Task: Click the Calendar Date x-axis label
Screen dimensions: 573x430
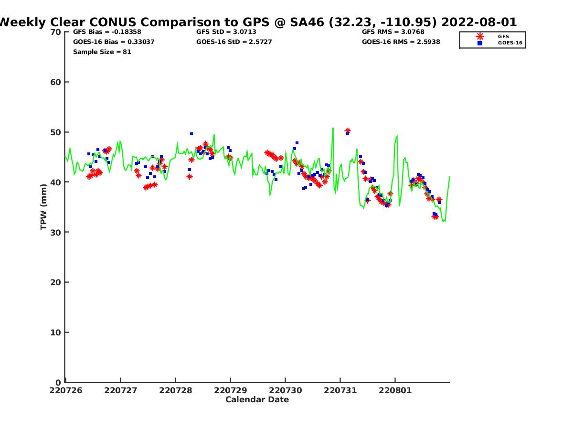Action: coord(257,400)
